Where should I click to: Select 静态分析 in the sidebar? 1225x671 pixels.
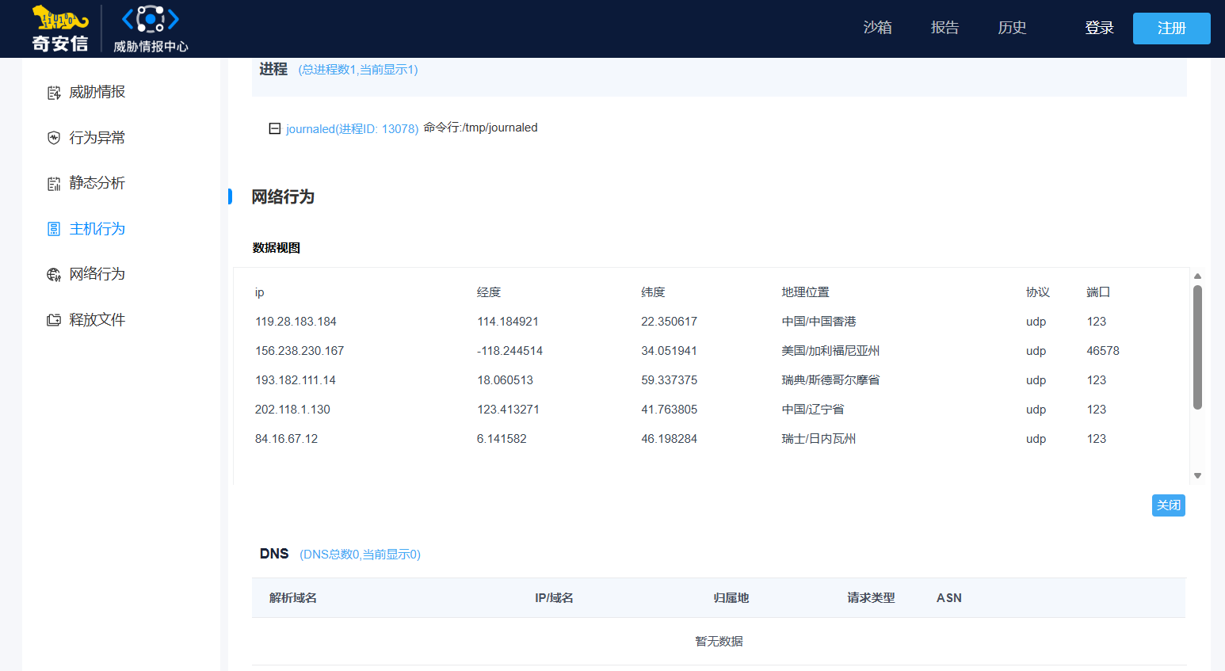tap(97, 183)
